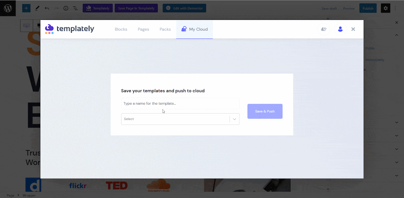Open the Select dropdown for the template
Viewport: 404px width, 198px height.
click(x=180, y=119)
